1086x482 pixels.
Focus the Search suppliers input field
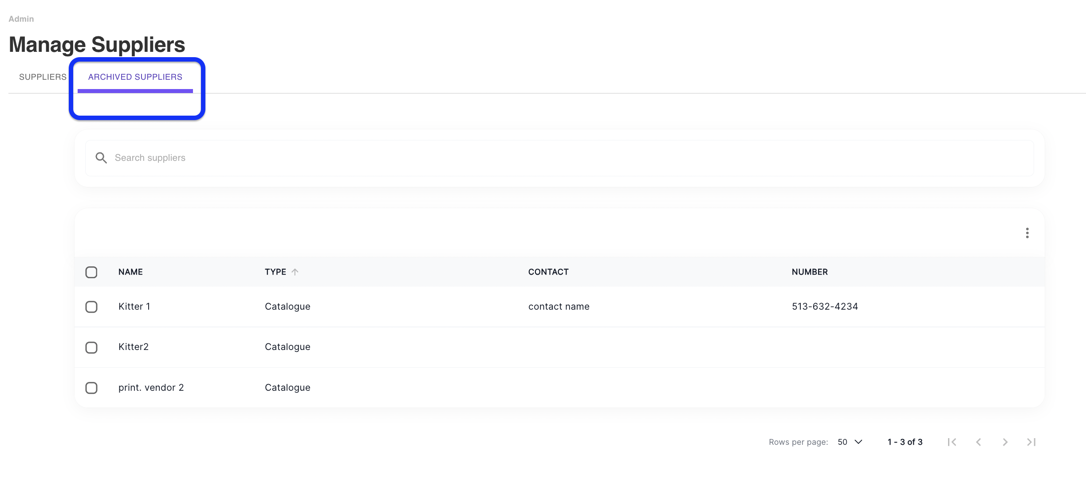click(x=559, y=158)
